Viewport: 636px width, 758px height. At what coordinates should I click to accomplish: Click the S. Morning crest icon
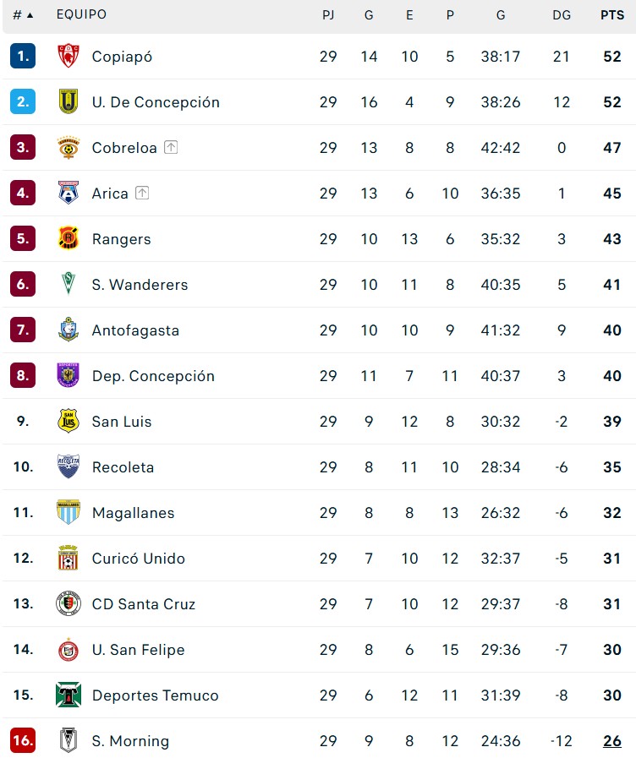[68, 741]
